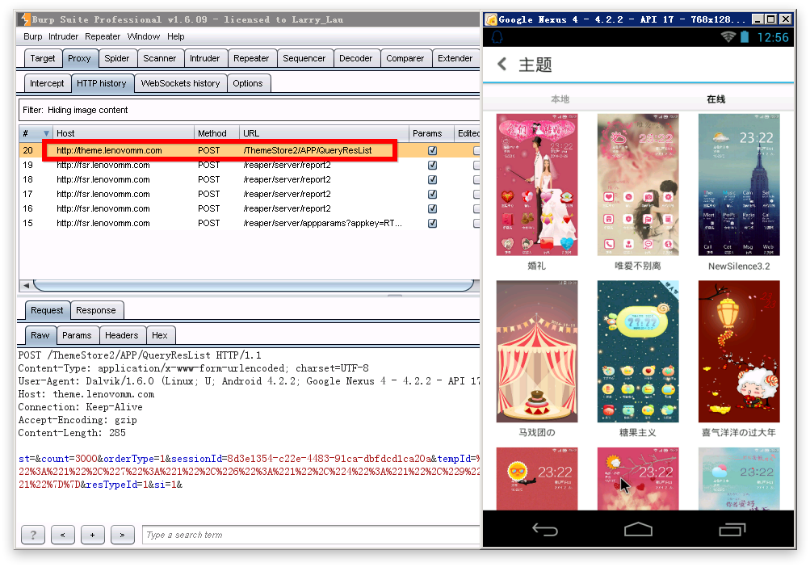The width and height of the screenshot is (810, 567).
Task: Open the NewSilence3.2 theme thumbnail
Action: (x=739, y=185)
